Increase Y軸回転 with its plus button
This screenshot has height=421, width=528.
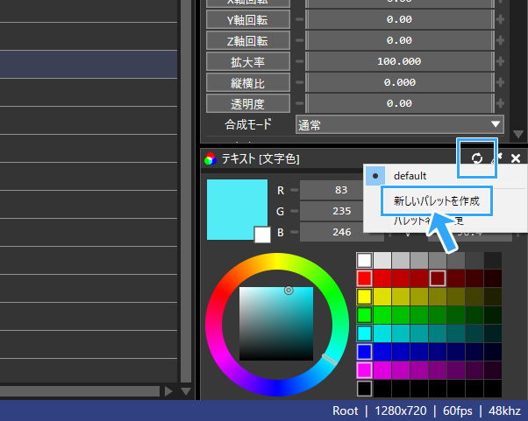(500, 19)
